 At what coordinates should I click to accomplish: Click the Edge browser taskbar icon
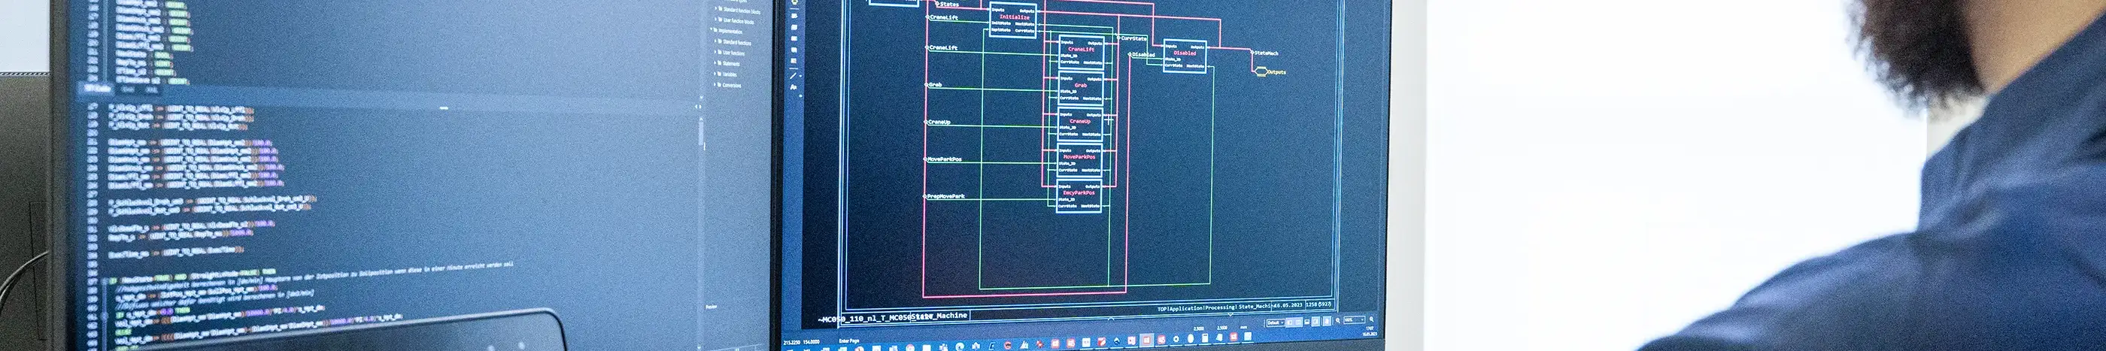pyautogui.click(x=960, y=347)
